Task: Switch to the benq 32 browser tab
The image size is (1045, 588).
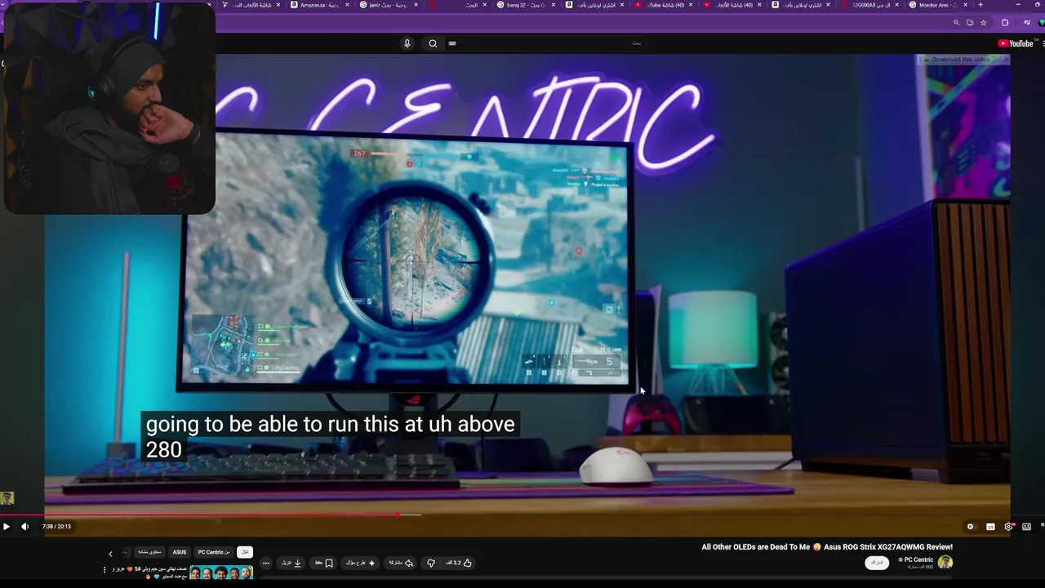Action: coord(526,5)
